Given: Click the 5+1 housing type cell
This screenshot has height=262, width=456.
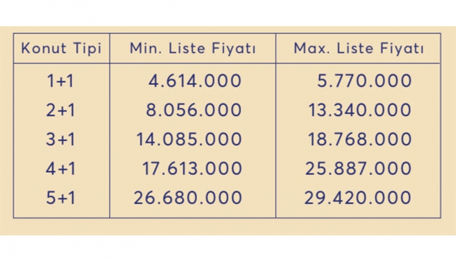Looking at the screenshot, I should [61, 198].
